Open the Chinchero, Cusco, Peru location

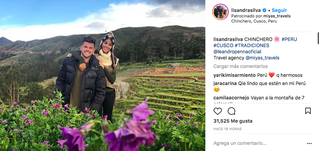pyautogui.click(x=254, y=21)
